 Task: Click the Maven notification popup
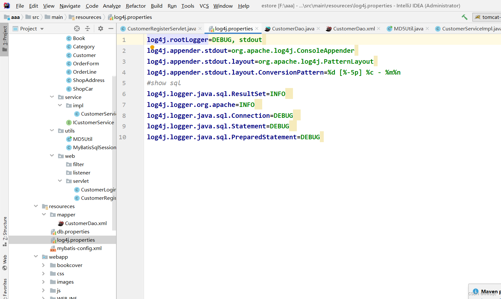click(485, 291)
